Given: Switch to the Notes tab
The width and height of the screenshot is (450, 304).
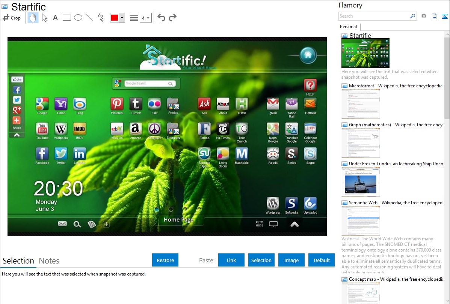Looking at the screenshot, I should tap(49, 261).
